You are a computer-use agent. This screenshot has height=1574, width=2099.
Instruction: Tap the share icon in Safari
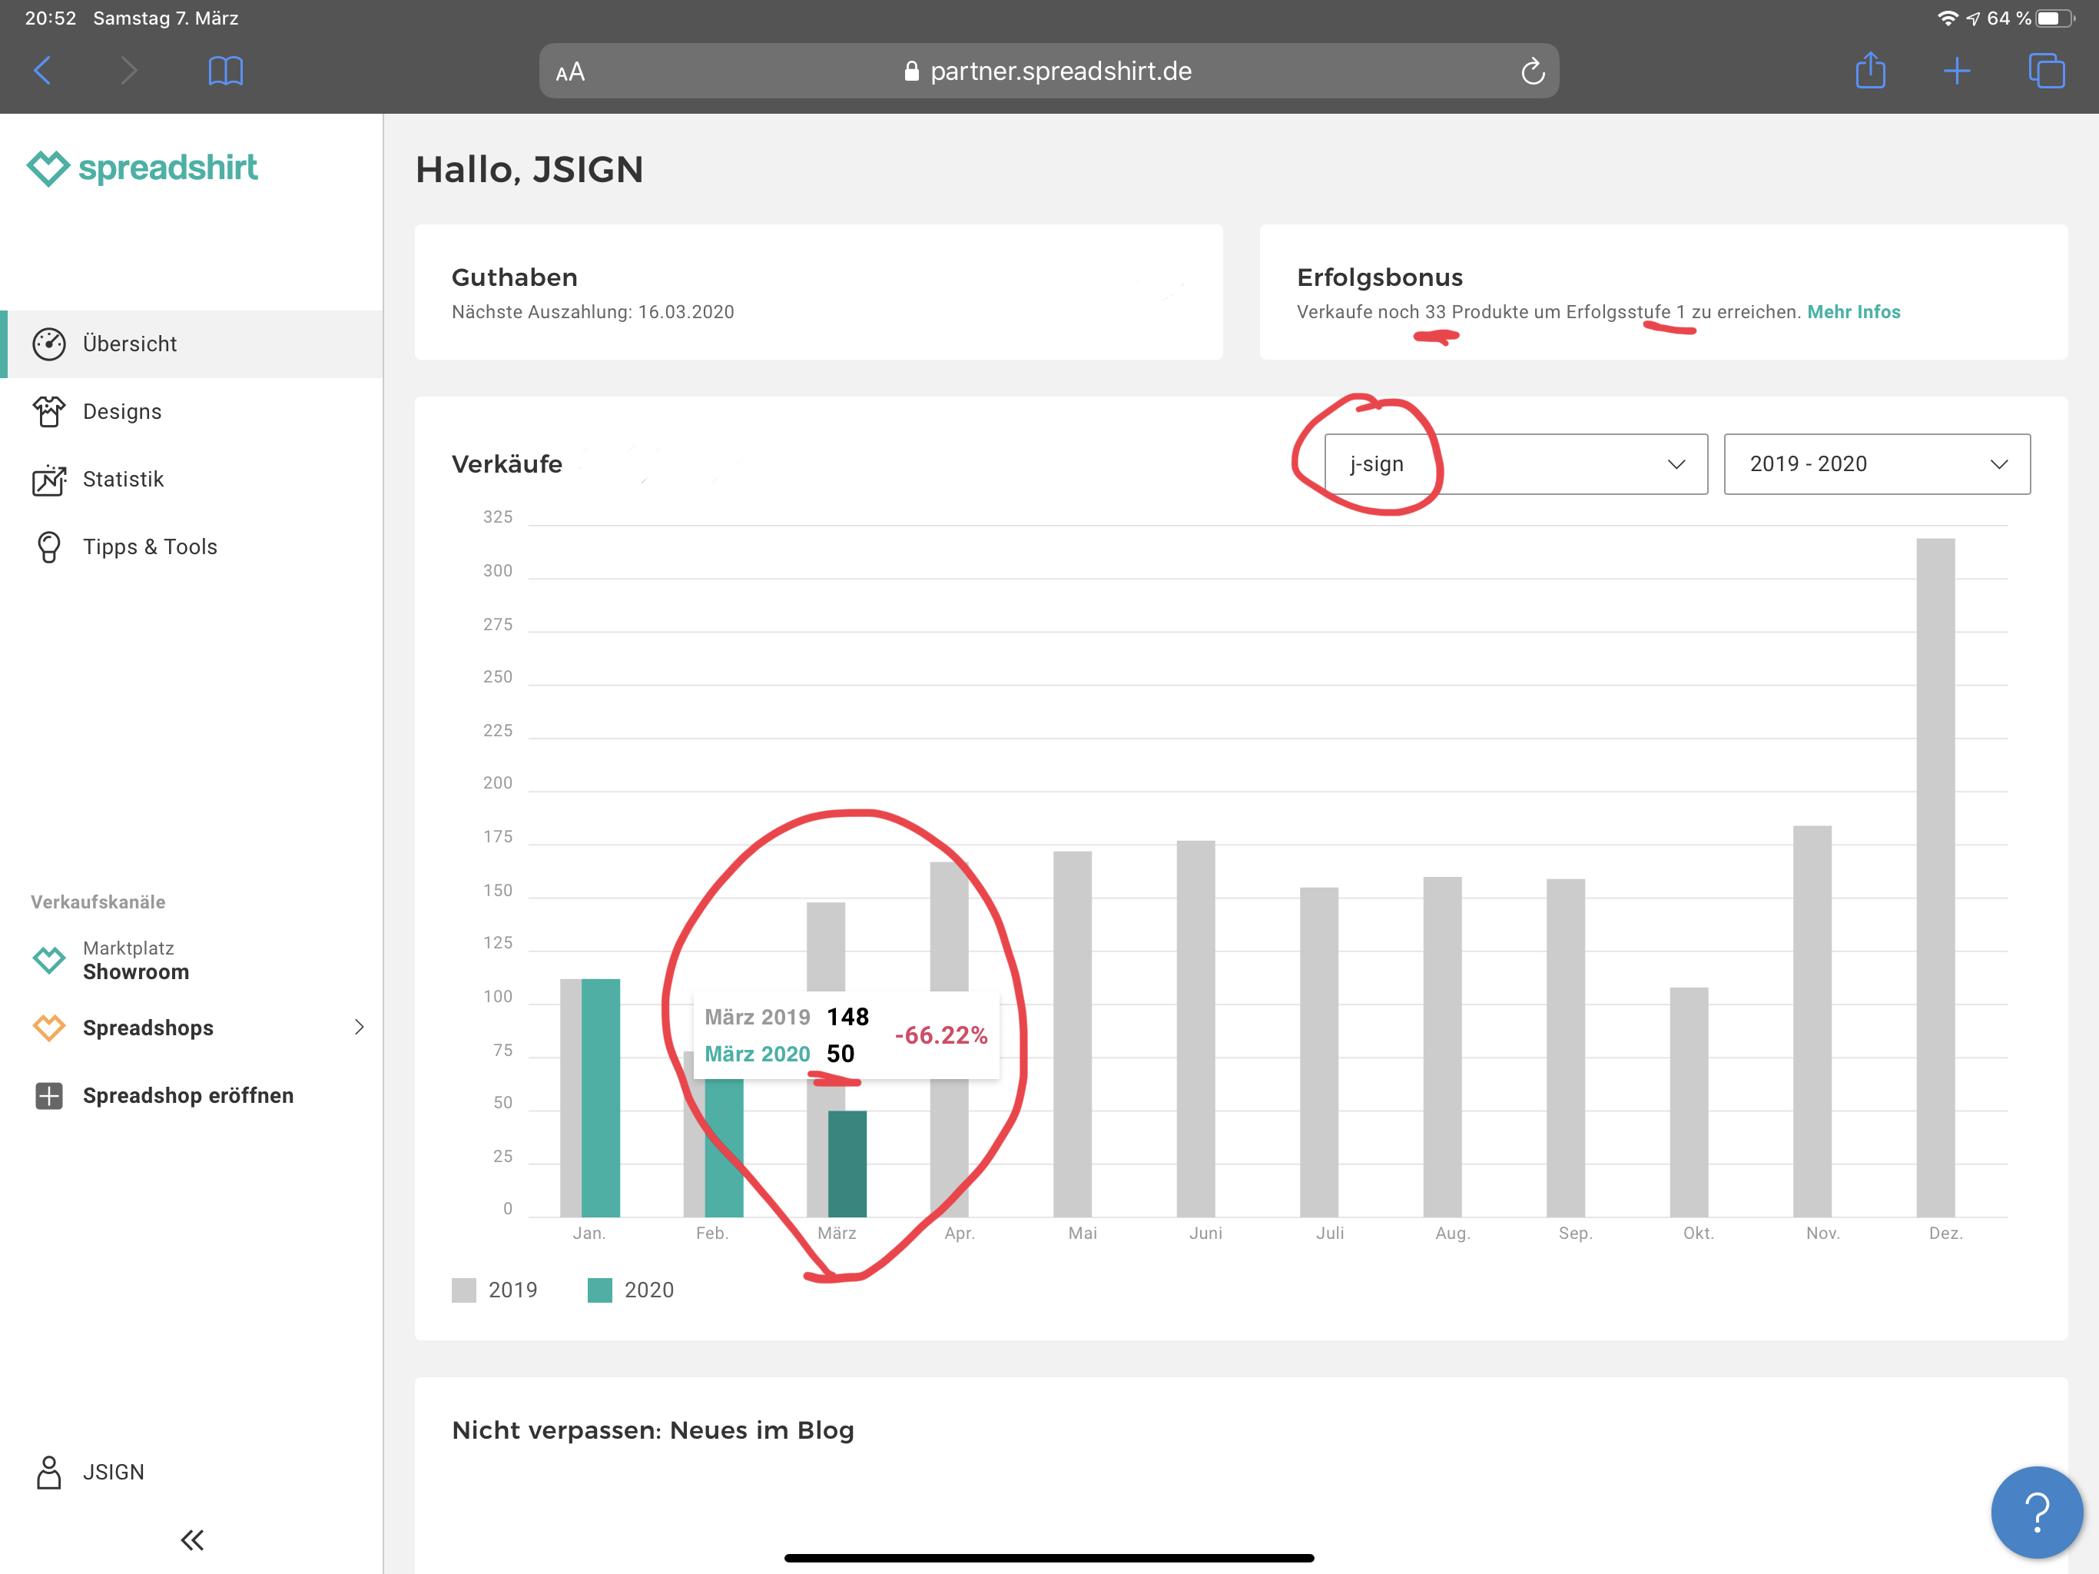point(1869,71)
